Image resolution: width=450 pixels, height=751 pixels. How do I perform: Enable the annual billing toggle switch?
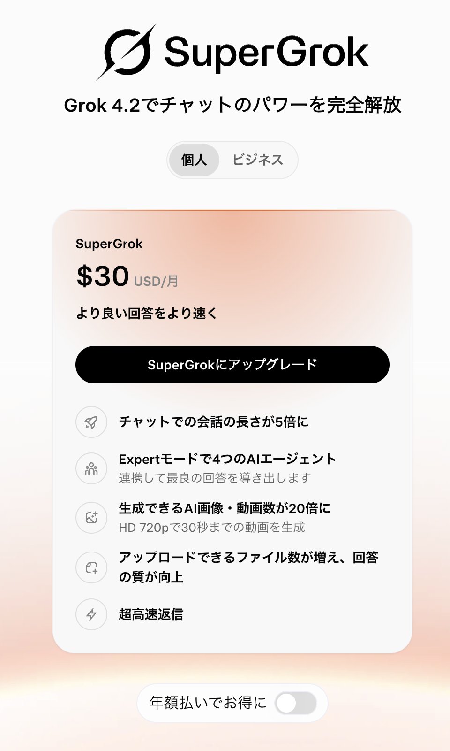[x=295, y=703]
